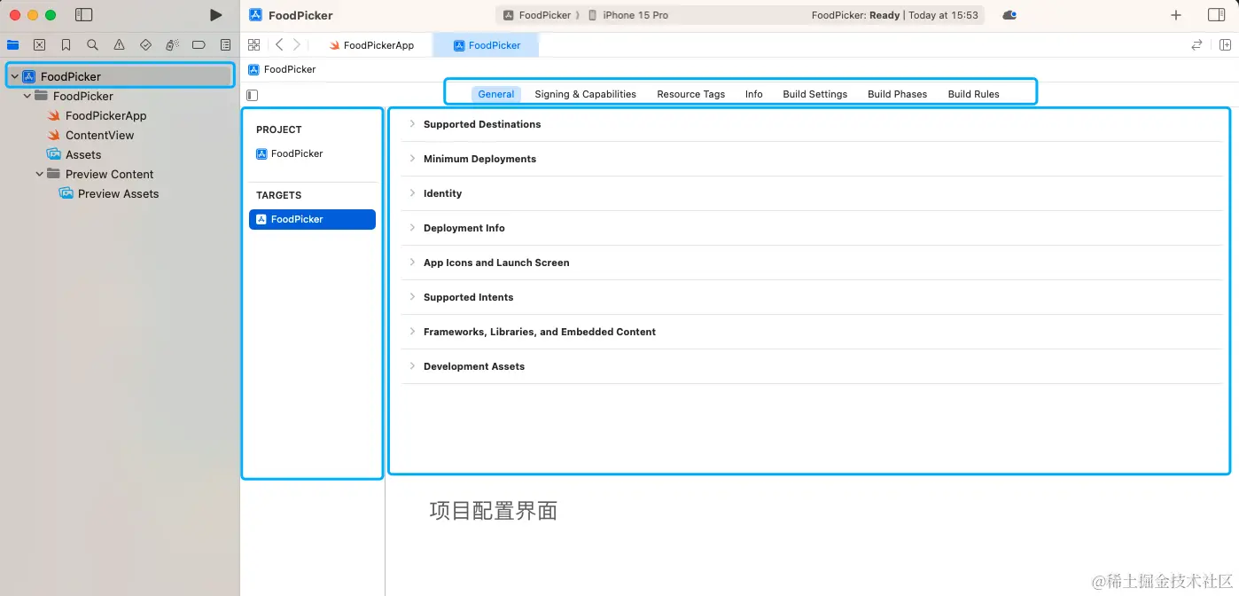This screenshot has height=596, width=1239.
Task: Collapse the Preview Content folder
Action: coord(39,174)
